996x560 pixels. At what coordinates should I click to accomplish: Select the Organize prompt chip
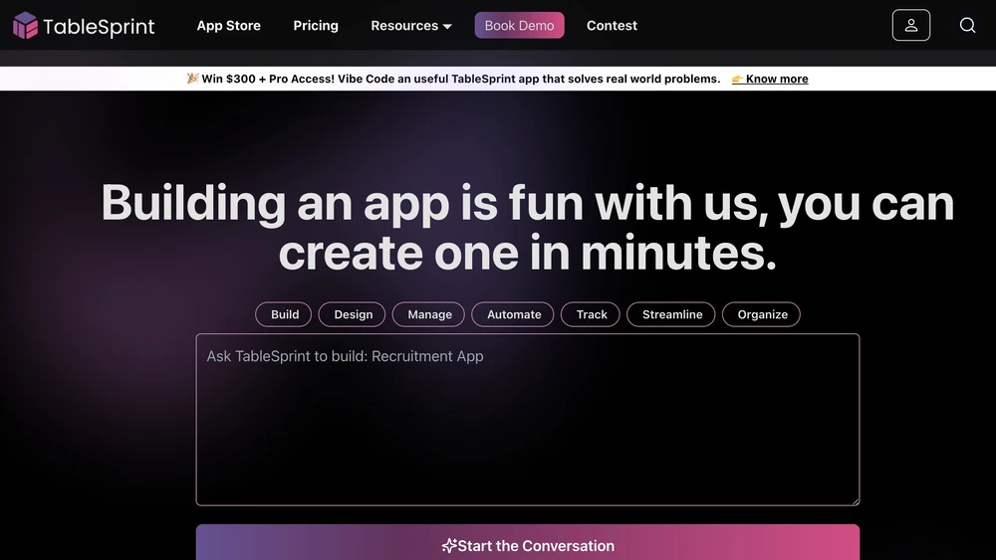tap(761, 314)
